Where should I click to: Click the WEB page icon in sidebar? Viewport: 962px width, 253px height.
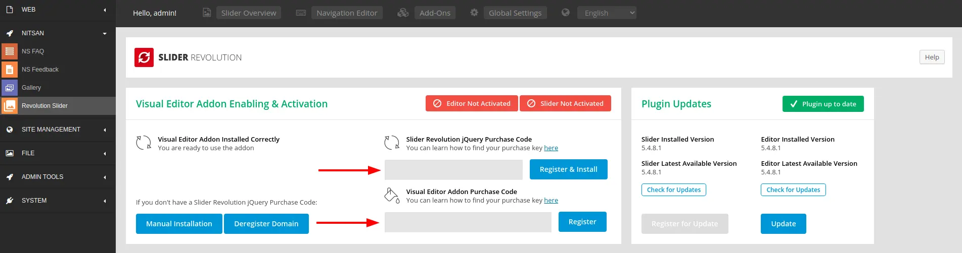pyautogui.click(x=10, y=10)
